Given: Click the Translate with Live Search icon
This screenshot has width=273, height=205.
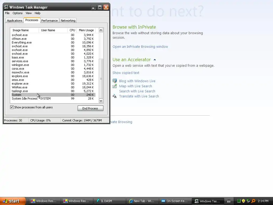Looking at the screenshot, I should [115, 96].
